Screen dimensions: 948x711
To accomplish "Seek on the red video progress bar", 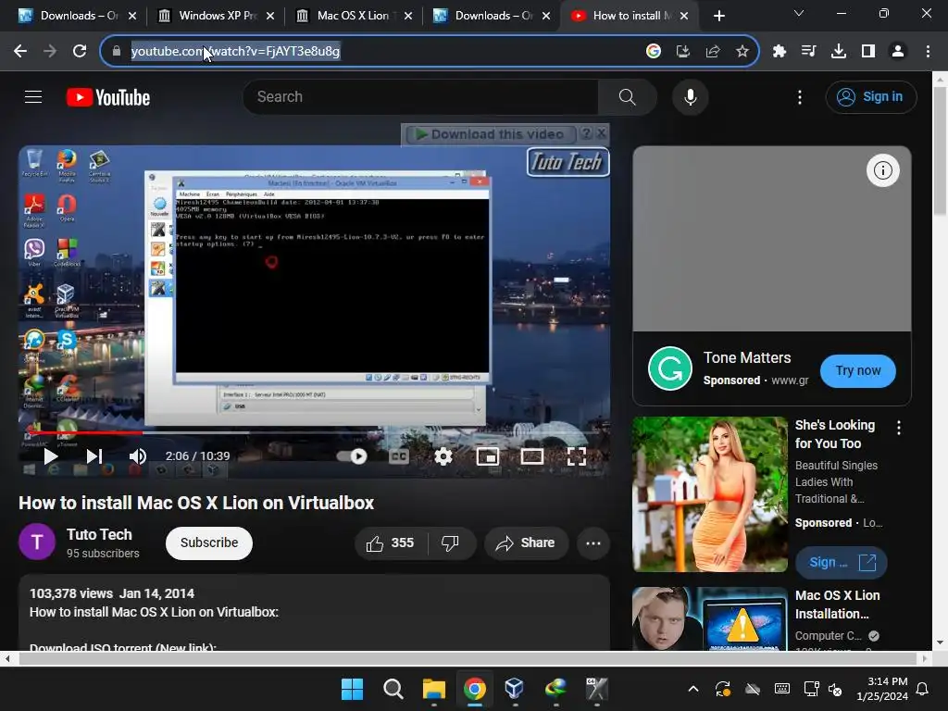I will pyautogui.click(x=84, y=433).
